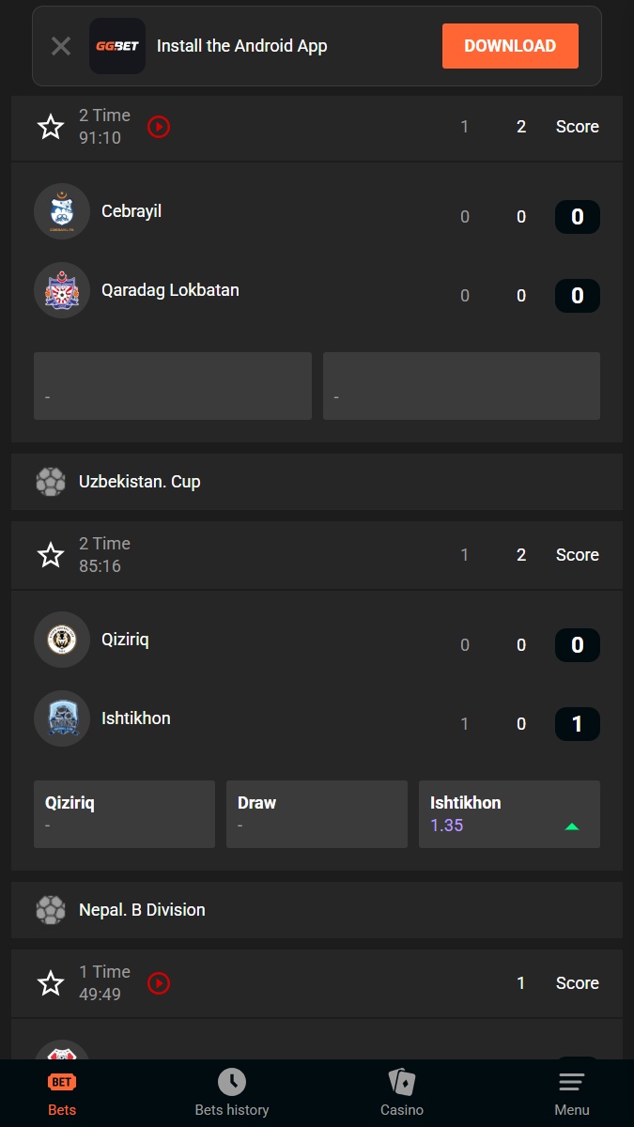Open Cebrayil team logo
This screenshot has height=1127, width=634.
[x=62, y=211]
